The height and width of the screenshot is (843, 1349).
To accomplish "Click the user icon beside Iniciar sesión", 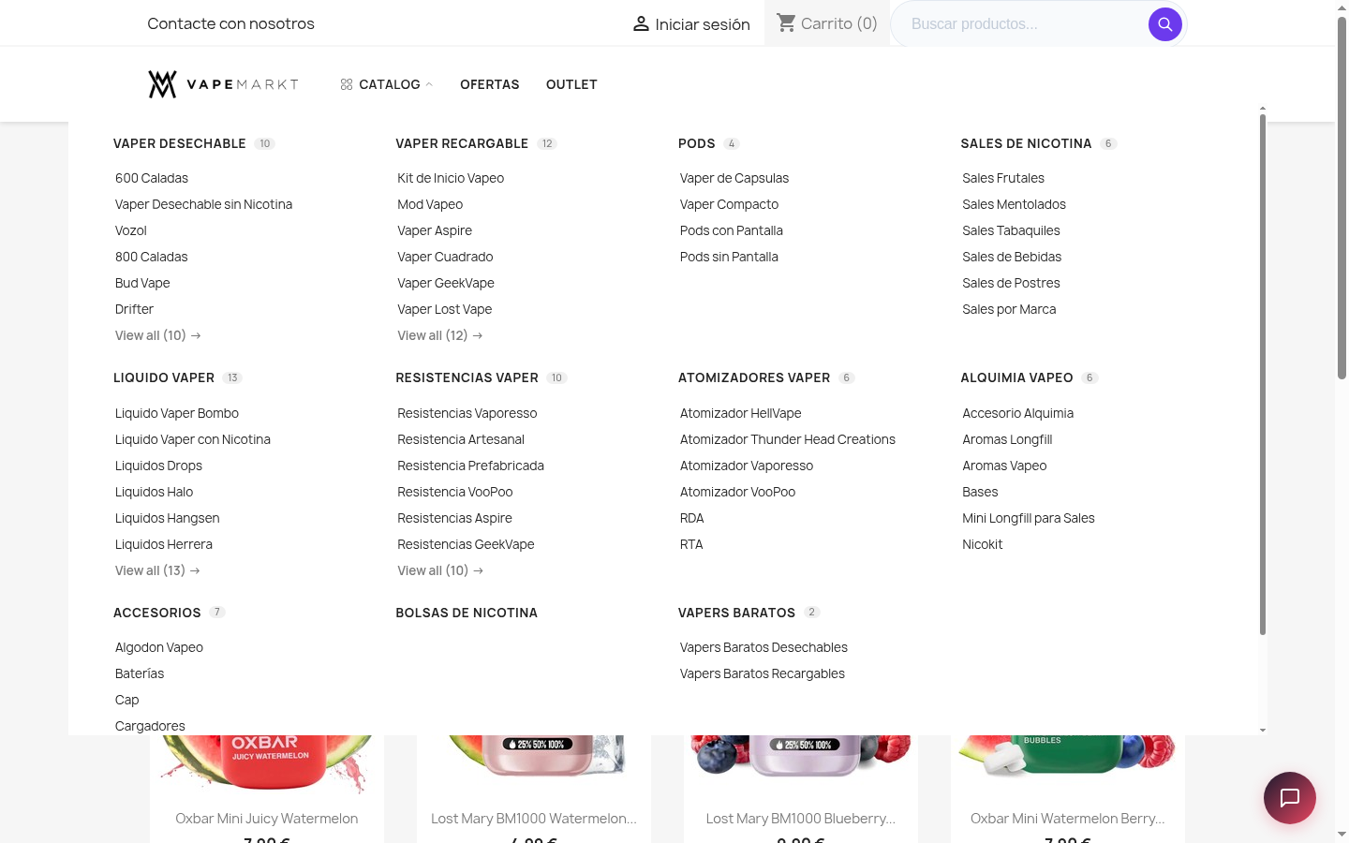I will pyautogui.click(x=641, y=23).
